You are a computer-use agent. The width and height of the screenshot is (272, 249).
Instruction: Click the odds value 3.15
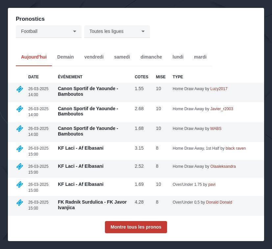[139, 148]
